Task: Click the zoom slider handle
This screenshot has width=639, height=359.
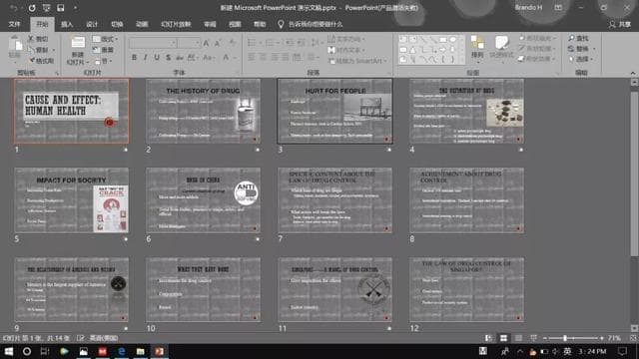Action: (x=565, y=338)
